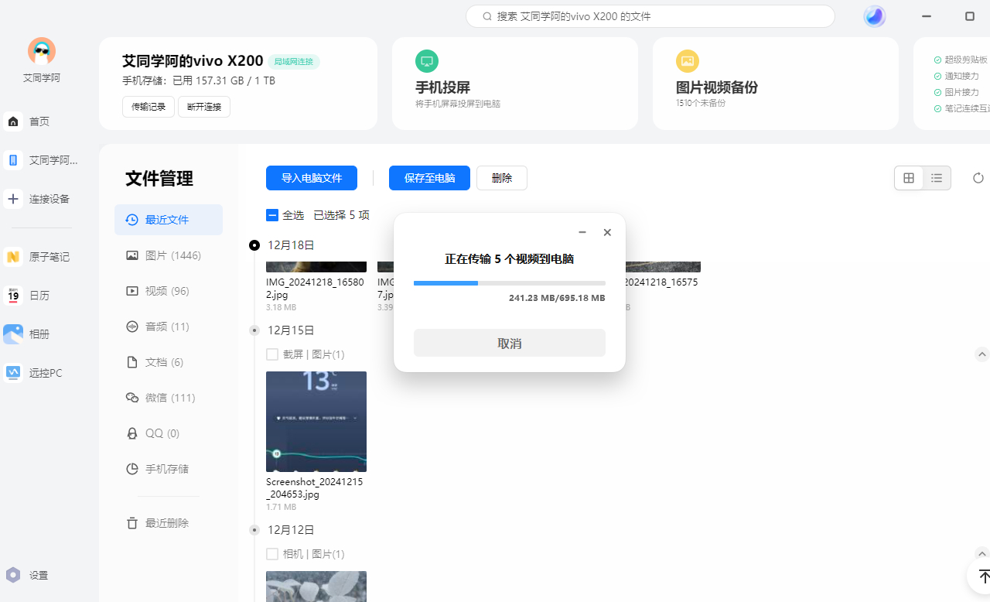
Task: Click the assistant orb icon near search
Action: (x=875, y=16)
